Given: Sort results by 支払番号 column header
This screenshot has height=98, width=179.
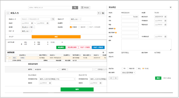Looking at the screenshot, I should tap(67, 55).
